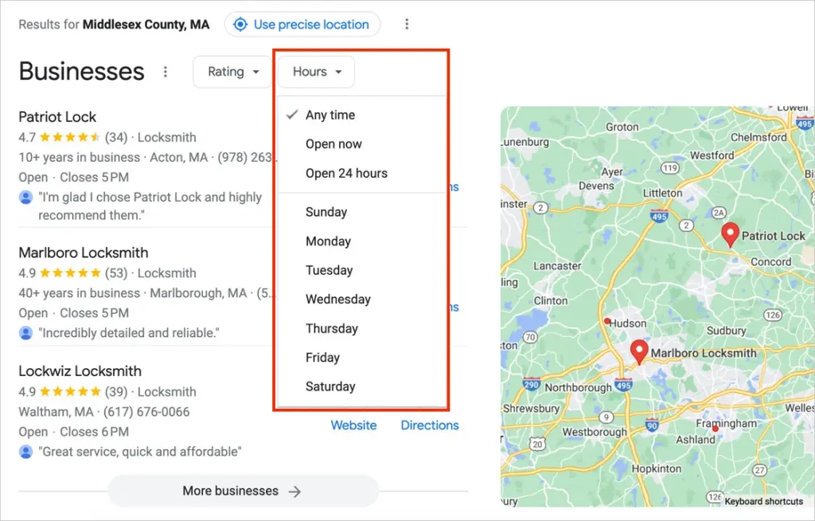The image size is (815, 521).
Task: Click the Concord label on the map
Action: tap(770, 262)
